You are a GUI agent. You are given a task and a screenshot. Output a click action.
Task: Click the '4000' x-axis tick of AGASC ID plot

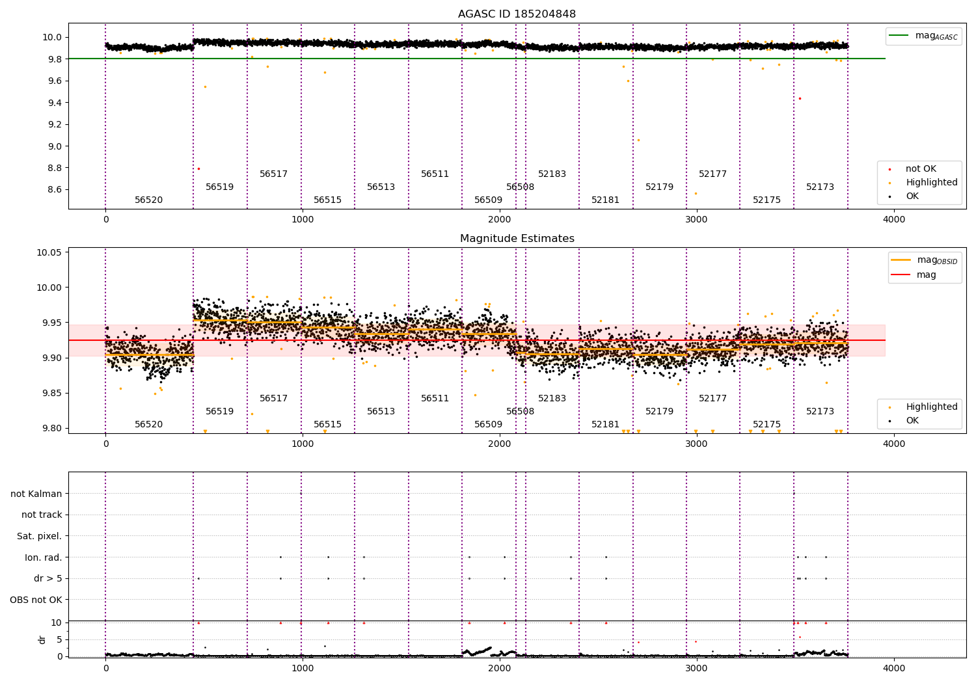coord(894,220)
